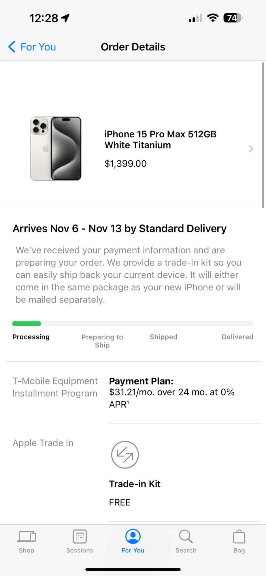
Task: Tap the battery indicator in status bar
Action: [233, 18]
